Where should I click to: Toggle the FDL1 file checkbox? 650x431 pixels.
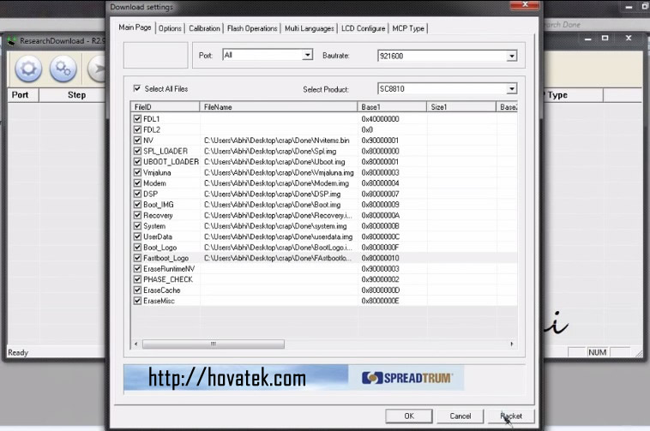pyautogui.click(x=138, y=118)
